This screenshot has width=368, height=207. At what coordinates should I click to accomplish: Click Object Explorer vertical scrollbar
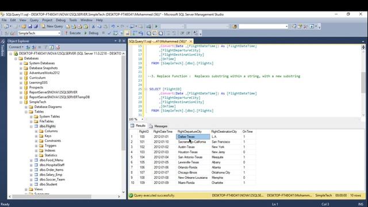point(124,103)
